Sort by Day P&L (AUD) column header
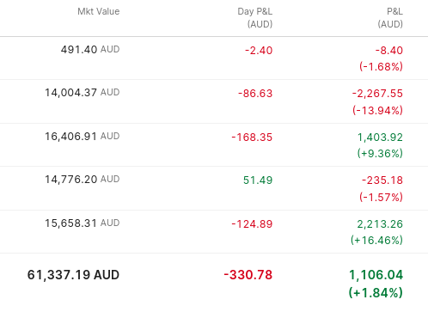Viewport: 428px width, 318px height. click(255, 18)
